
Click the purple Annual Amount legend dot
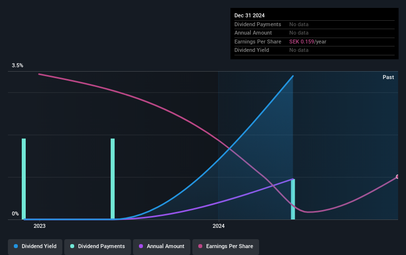pos(141,246)
